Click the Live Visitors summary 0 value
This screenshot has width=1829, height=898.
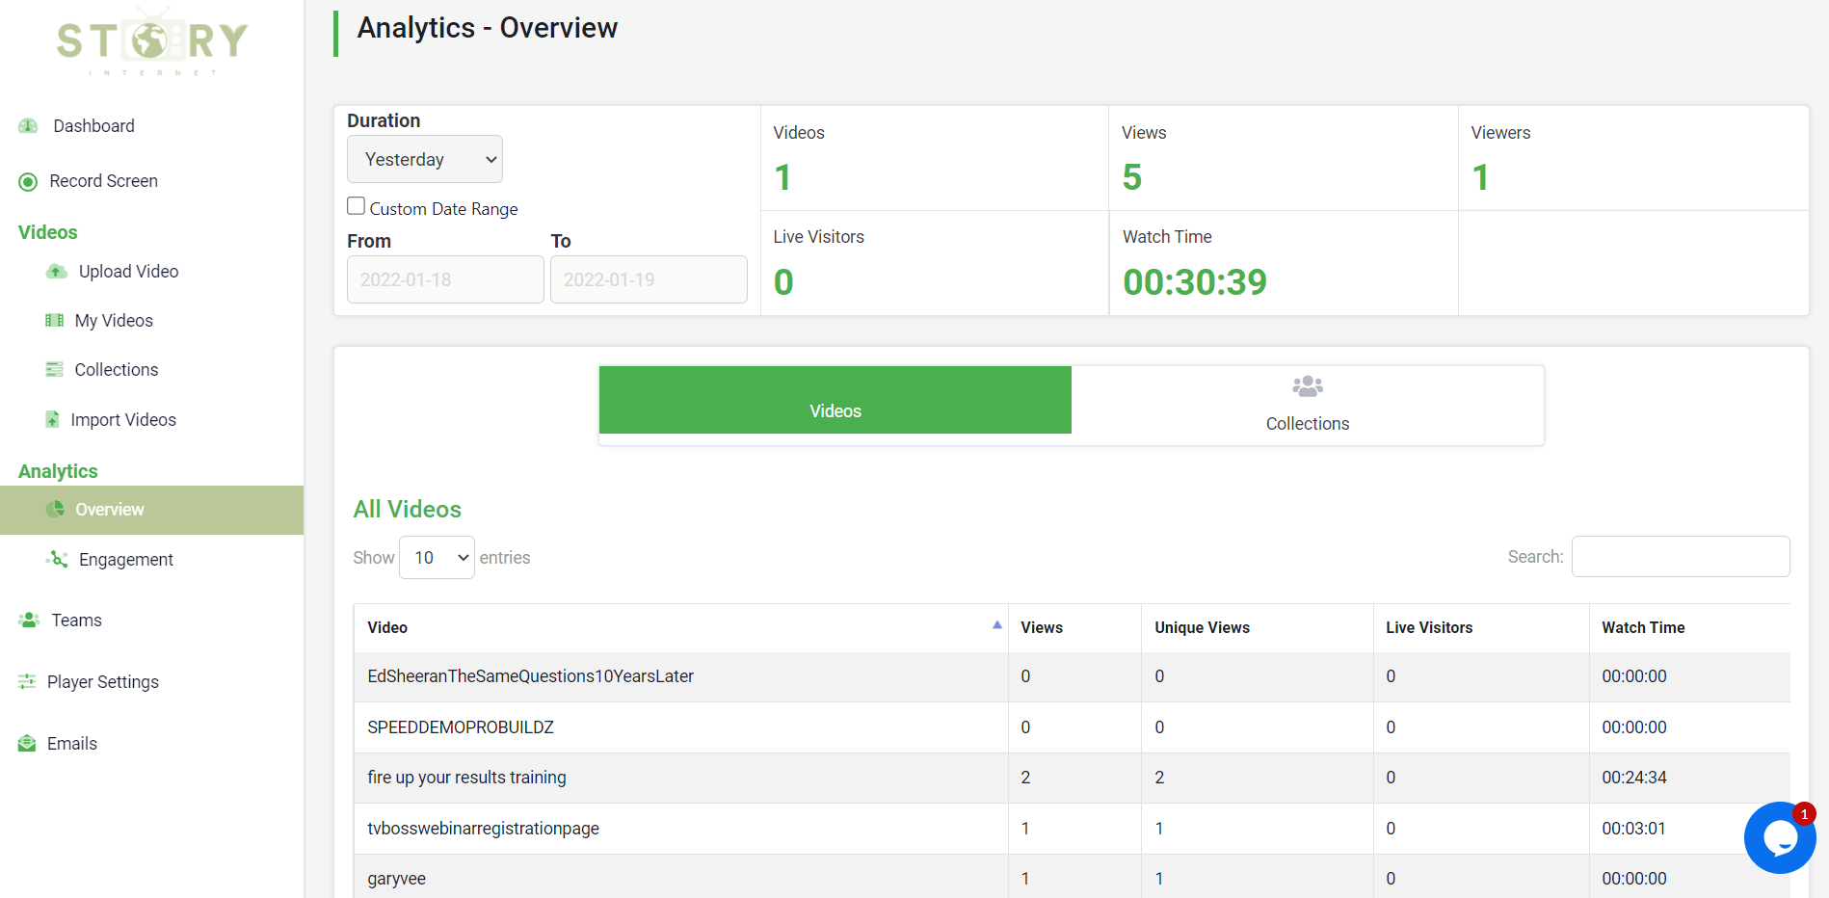783,282
